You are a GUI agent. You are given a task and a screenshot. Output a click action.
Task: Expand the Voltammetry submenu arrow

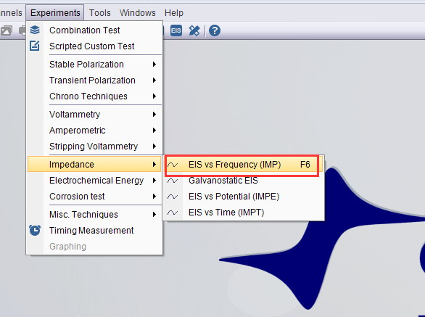point(154,115)
